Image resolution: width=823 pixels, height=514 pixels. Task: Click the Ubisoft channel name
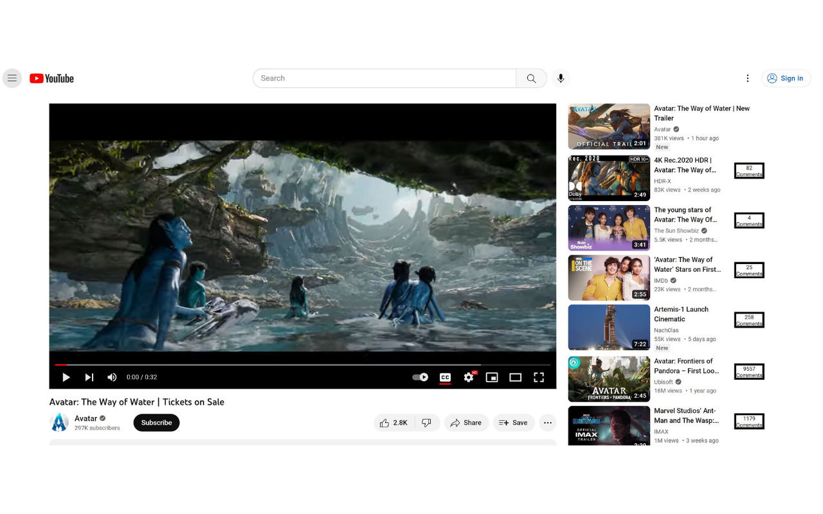(x=664, y=382)
